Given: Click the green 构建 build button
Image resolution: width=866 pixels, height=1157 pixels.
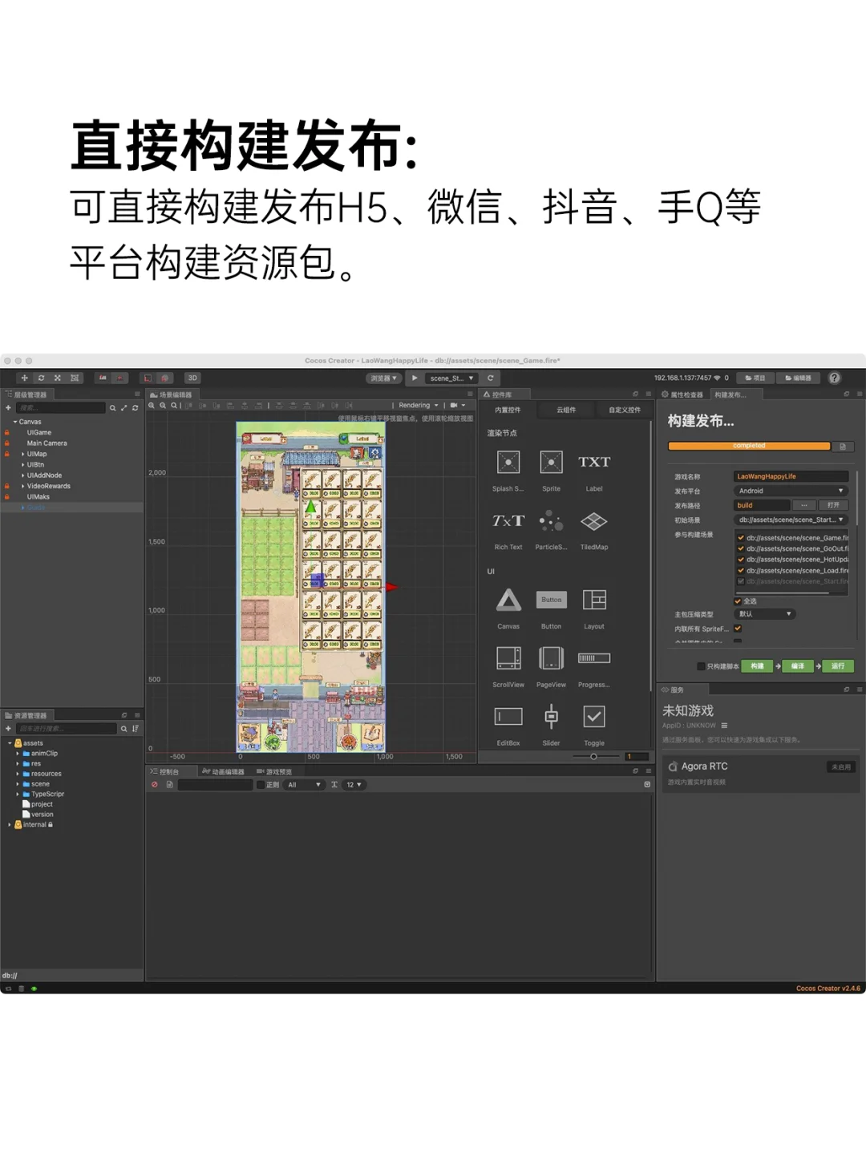Looking at the screenshot, I should tap(757, 665).
